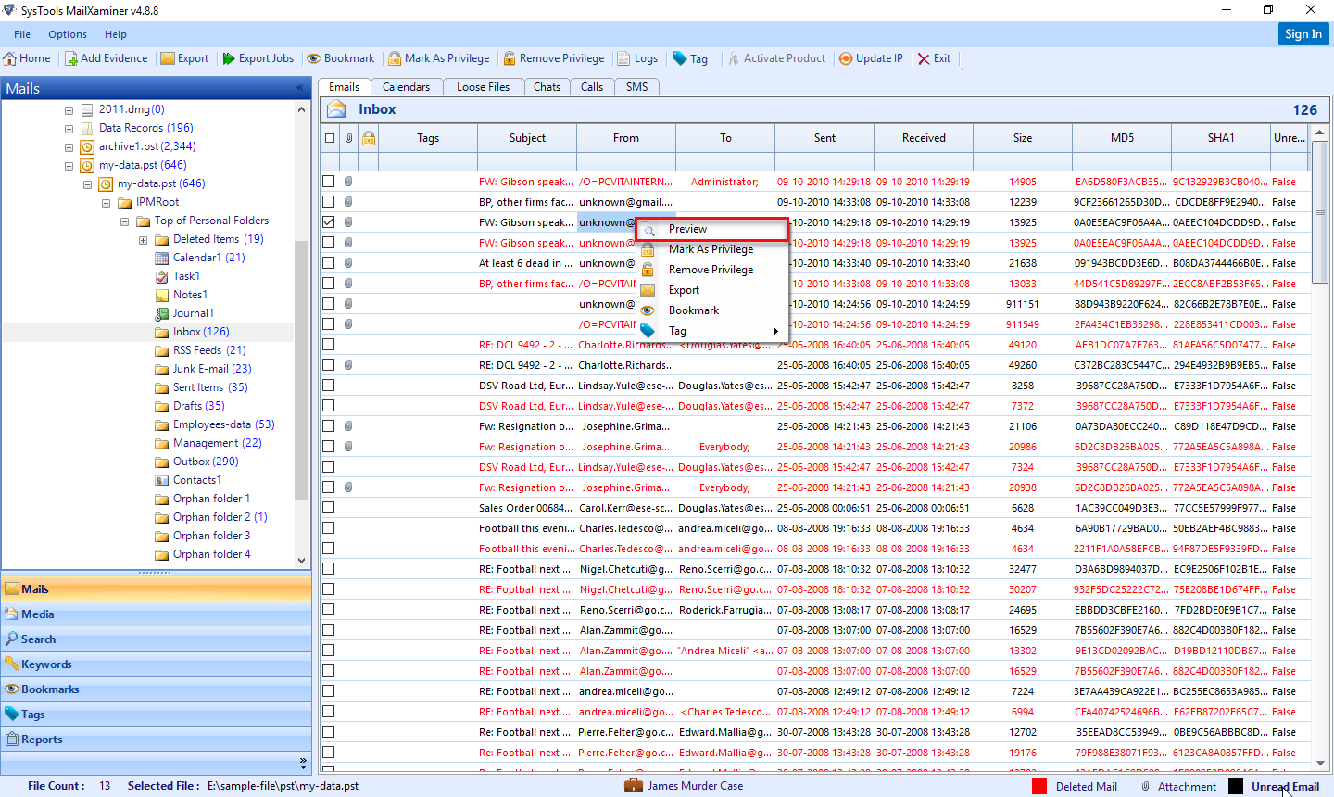Viewport: 1334px width, 797px height.
Task: Click the Sign In button
Action: click(x=1303, y=33)
